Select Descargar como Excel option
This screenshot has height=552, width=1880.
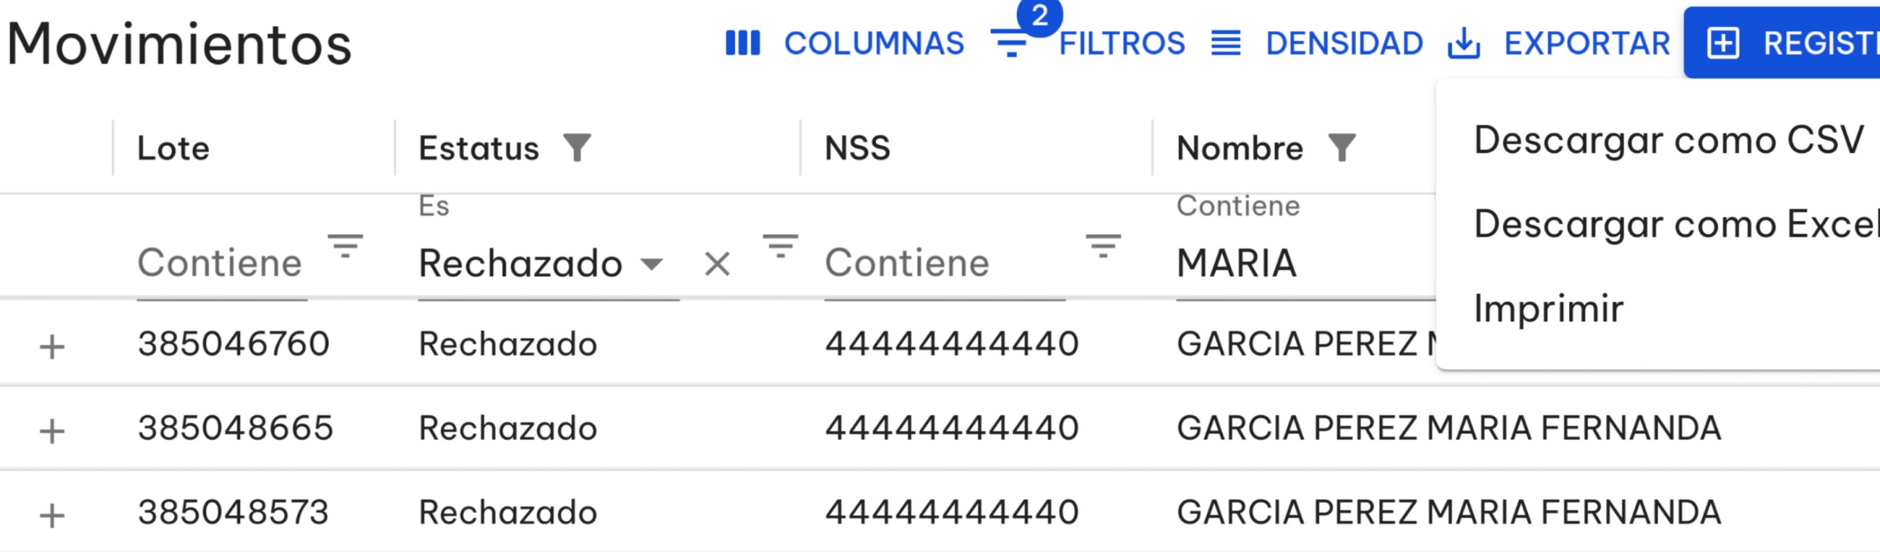click(x=1675, y=225)
